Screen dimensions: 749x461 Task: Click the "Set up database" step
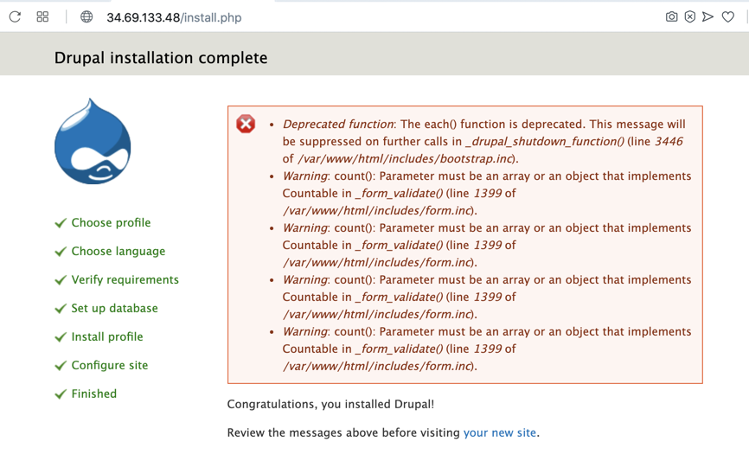click(114, 308)
